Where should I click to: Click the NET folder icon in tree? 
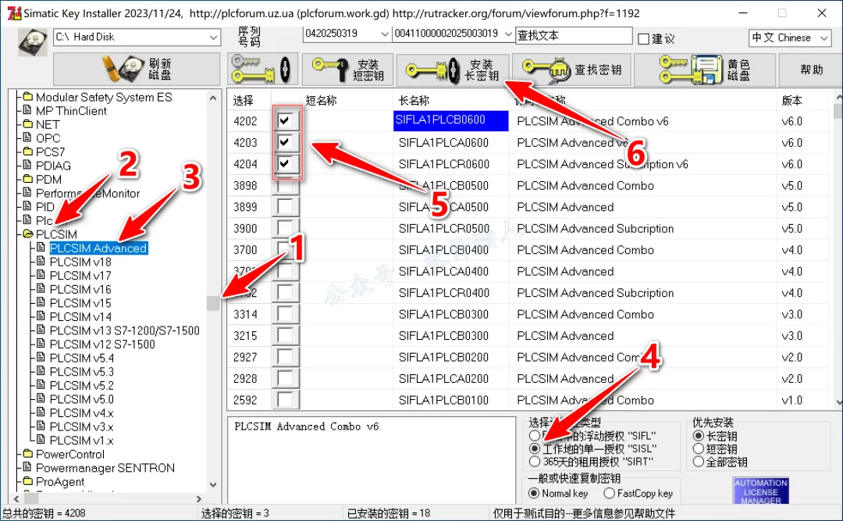pyautogui.click(x=28, y=123)
